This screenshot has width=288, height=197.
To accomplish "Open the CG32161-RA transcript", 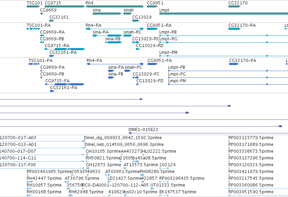I will (x=52, y=56).
